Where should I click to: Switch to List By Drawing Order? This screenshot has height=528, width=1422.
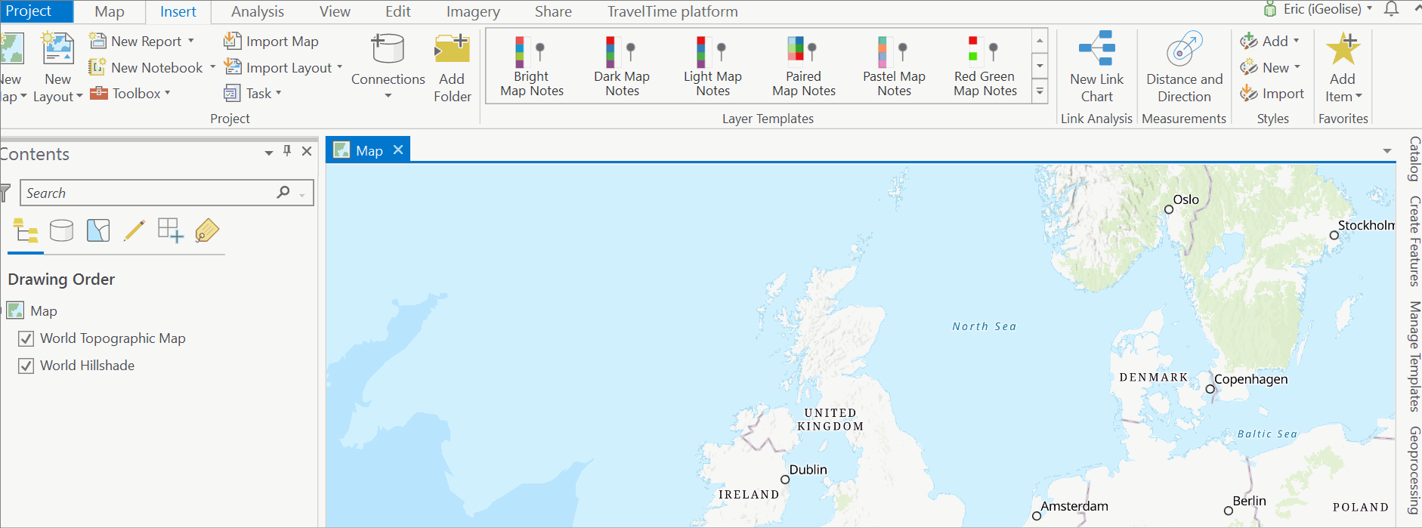tap(26, 230)
